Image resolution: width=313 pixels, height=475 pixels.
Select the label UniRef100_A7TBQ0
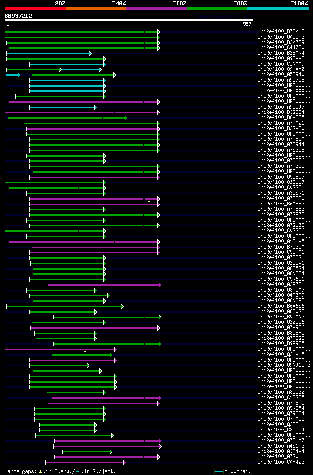(281, 139)
